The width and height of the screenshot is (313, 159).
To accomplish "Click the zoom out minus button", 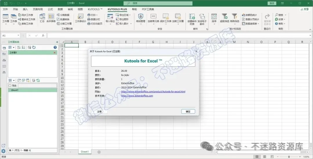I will [x=278, y=157].
